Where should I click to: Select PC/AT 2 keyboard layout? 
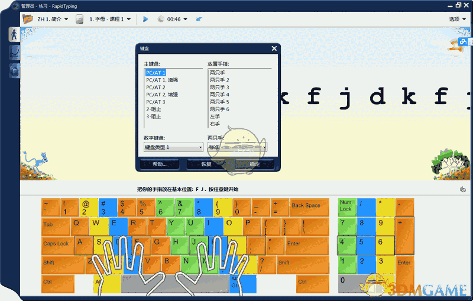[155, 87]
